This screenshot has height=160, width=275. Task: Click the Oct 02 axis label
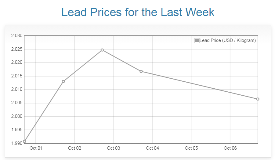75,148
